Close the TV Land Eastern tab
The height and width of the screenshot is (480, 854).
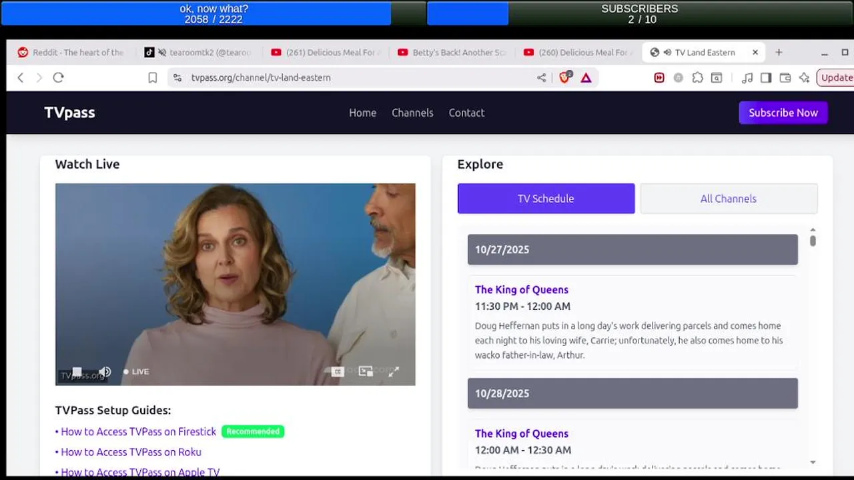(755, 52)
